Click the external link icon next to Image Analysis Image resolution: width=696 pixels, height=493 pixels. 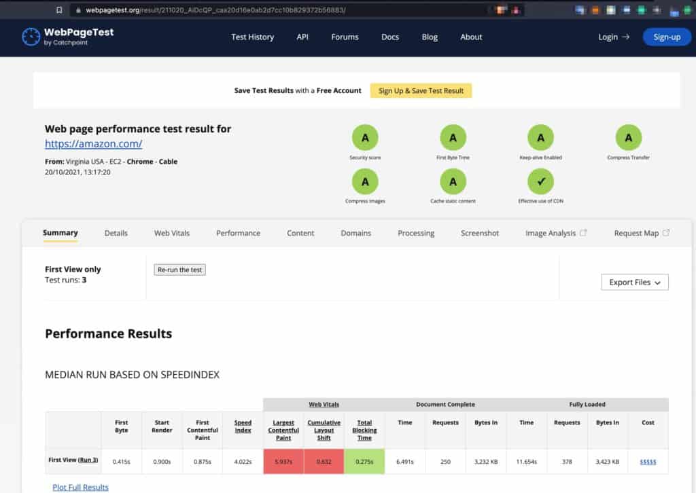coord(583,233)
